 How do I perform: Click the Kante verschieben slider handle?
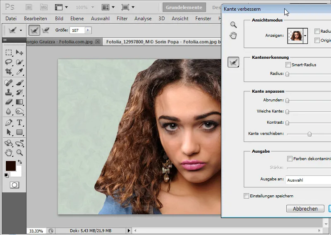pos(309,134)
